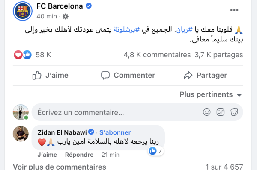Like Zidan El Nabawi's comment

click(47, 155)
